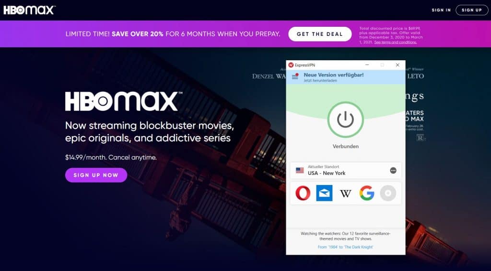
Task: Expand location options with three-dot button
Action: [x=393, y=171]
